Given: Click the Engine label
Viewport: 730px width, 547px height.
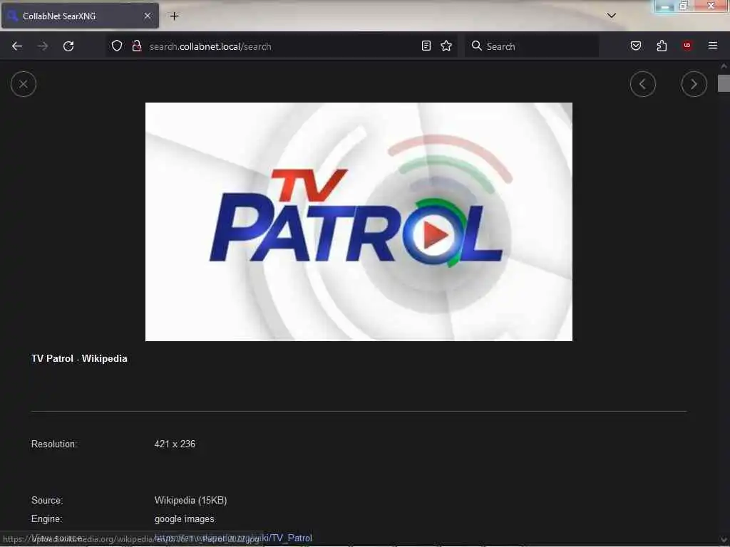Looking at the screenshot, I should [46, 519].
